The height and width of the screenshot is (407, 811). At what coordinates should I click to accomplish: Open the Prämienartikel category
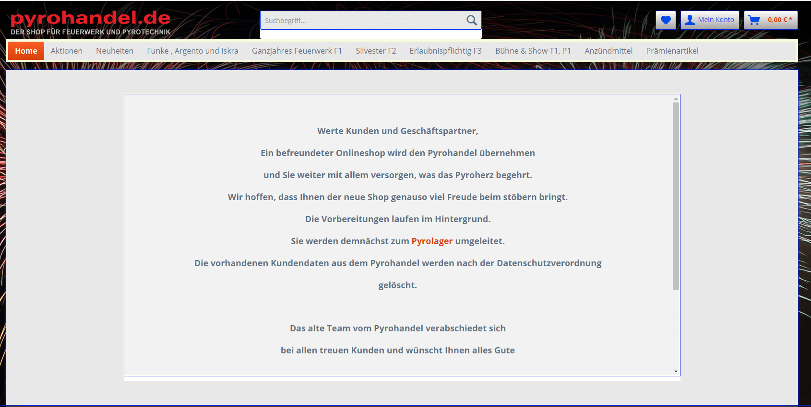pos(672,51)
